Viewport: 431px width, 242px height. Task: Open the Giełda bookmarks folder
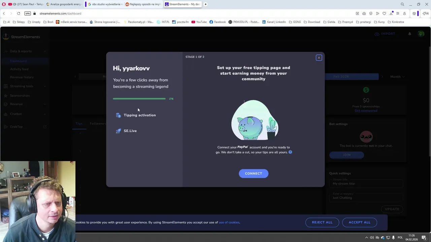tap(329, 22)
